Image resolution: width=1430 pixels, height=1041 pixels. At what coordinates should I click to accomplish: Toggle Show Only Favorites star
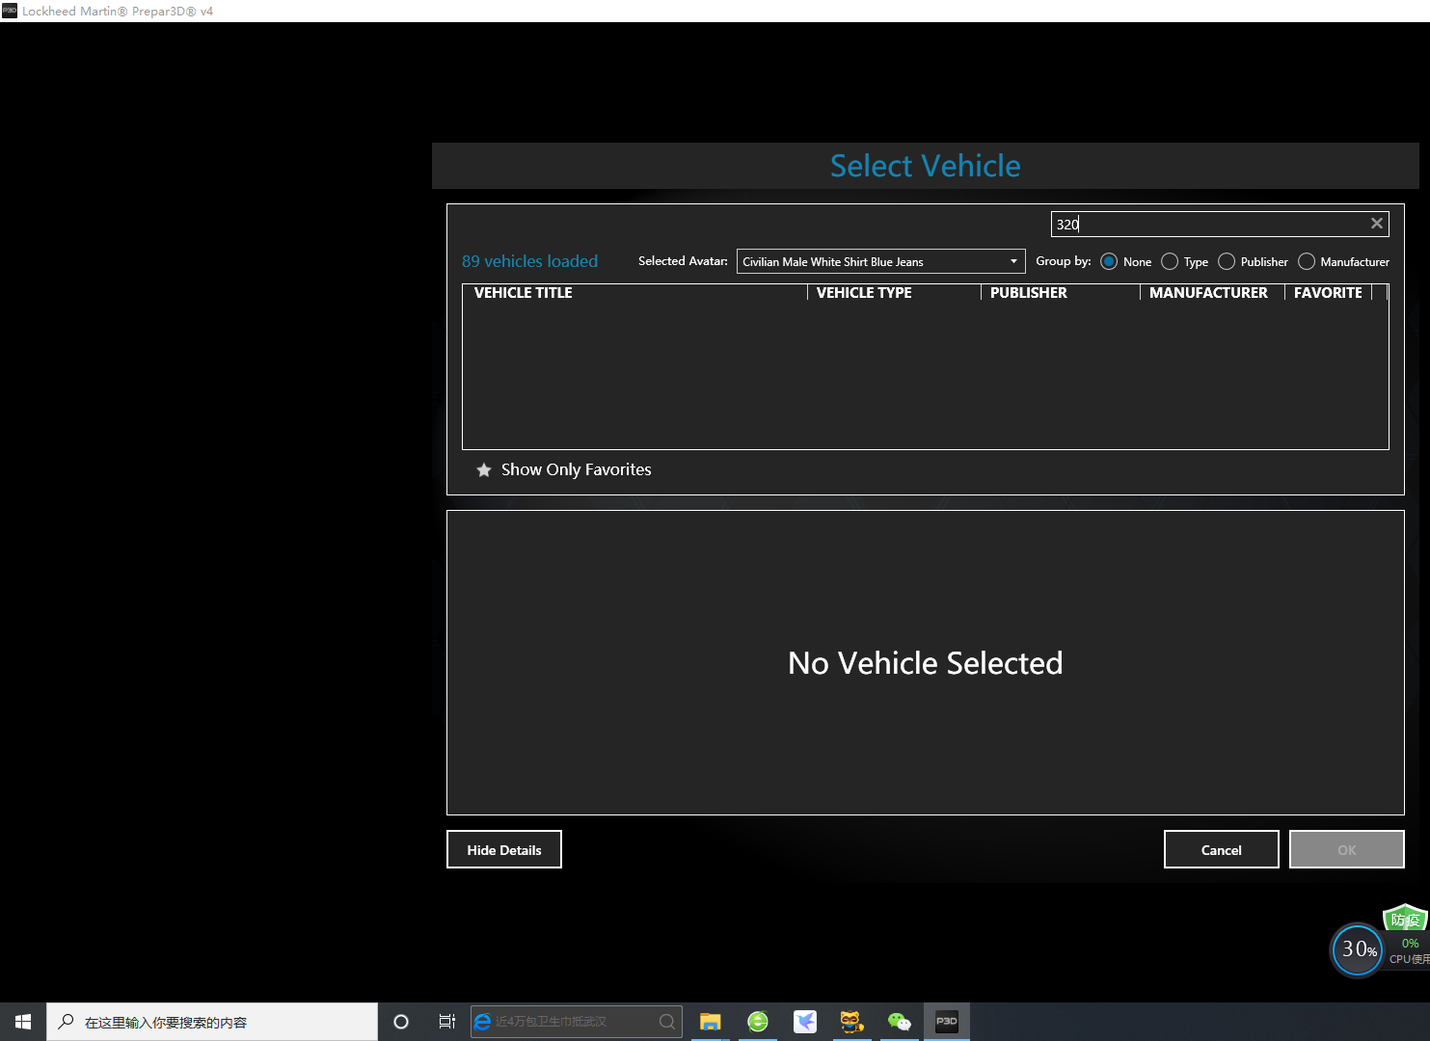click(x=484, y=470)
